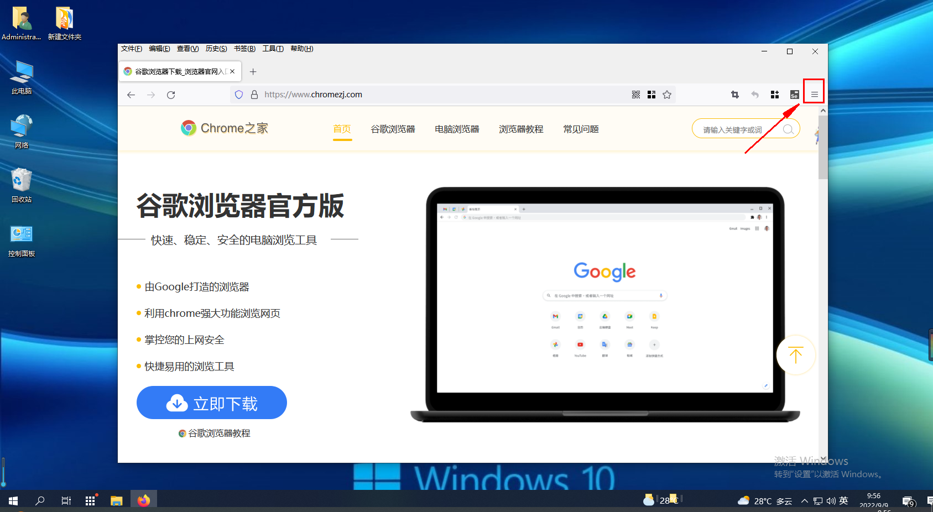The image size is (933, 512).
Task: Open the 文件(F) menu
Action: pos(132,49)
